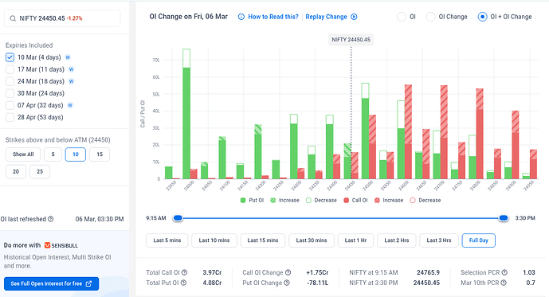Check the 17 Mar (11 days) expiry
The height and width of the screenshot is (297, 549).
click(x=10, y=69)
